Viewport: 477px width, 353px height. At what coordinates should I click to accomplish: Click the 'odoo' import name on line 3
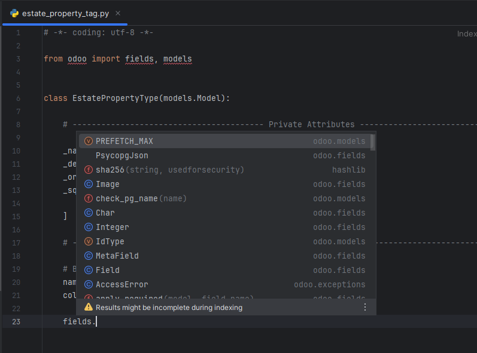(77, 59)
